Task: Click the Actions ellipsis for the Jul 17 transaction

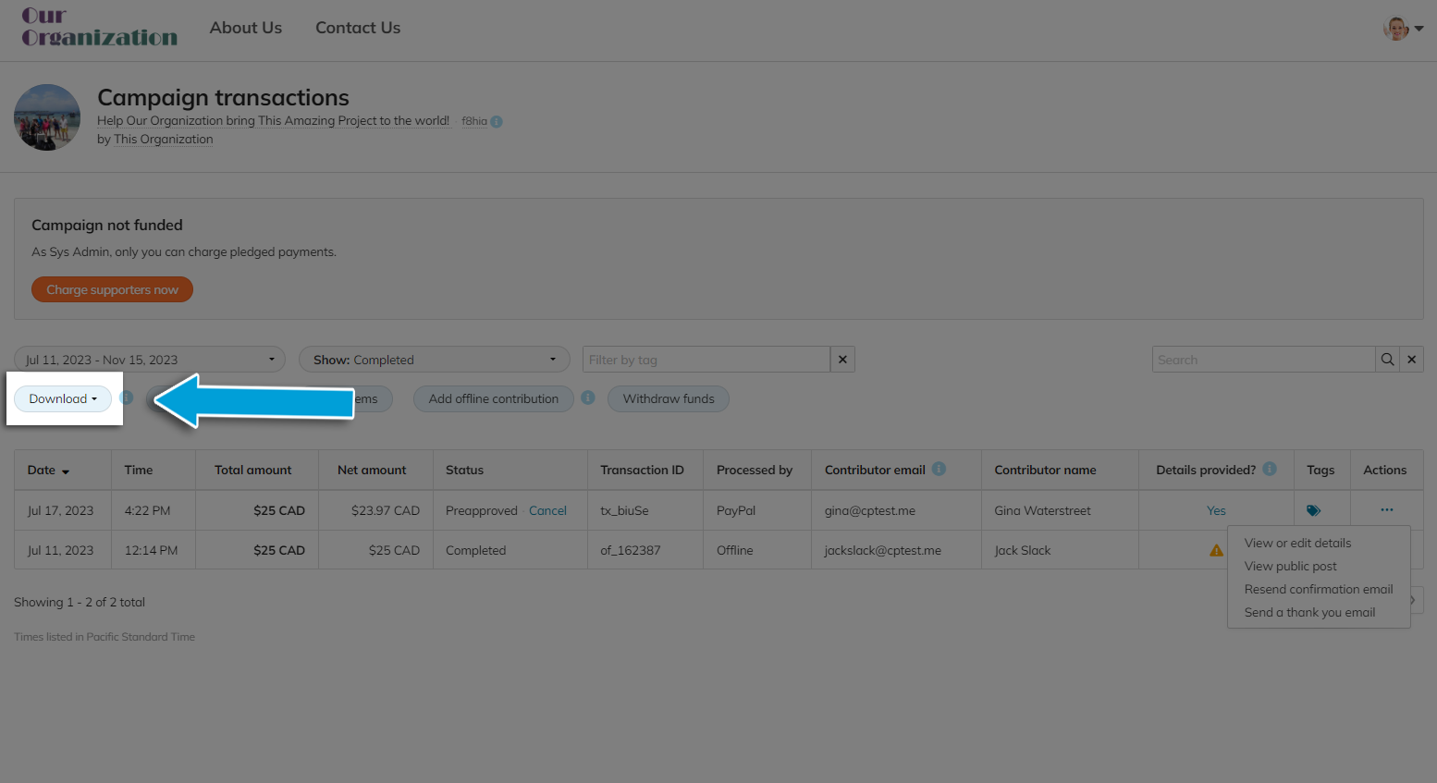Action: point(1386,509)
